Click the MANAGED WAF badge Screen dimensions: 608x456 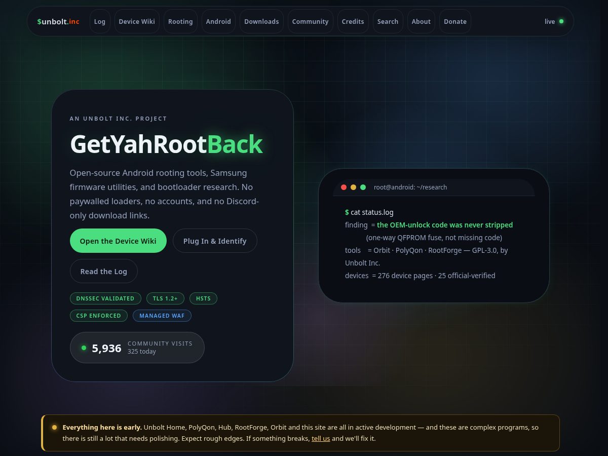(162, 316)
